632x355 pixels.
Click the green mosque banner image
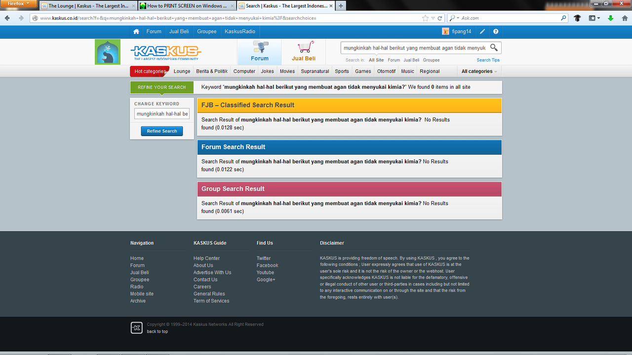(x=108, y=52)
